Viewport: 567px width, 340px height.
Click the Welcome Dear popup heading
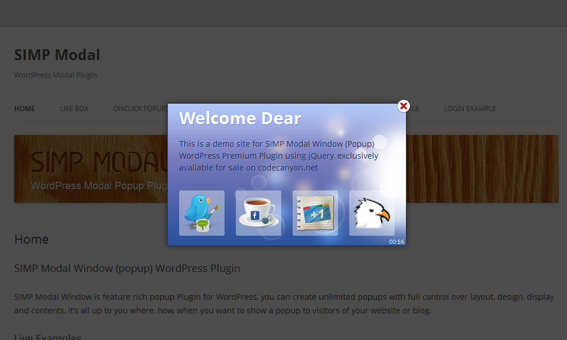coord(240,118)
